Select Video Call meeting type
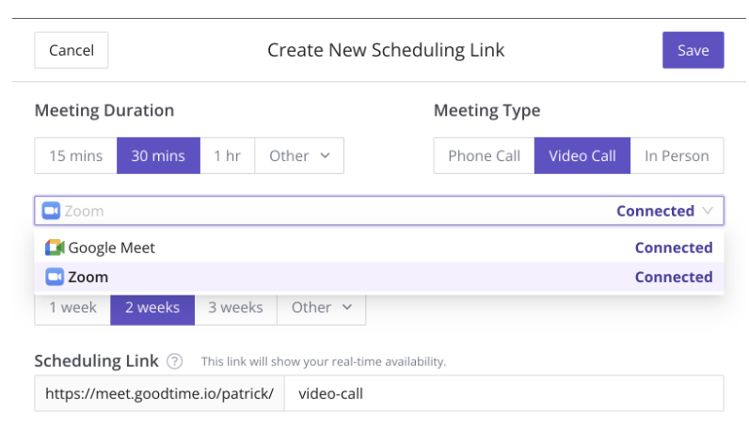This screenshot has height=431, width=749. [x=582, y=156]
